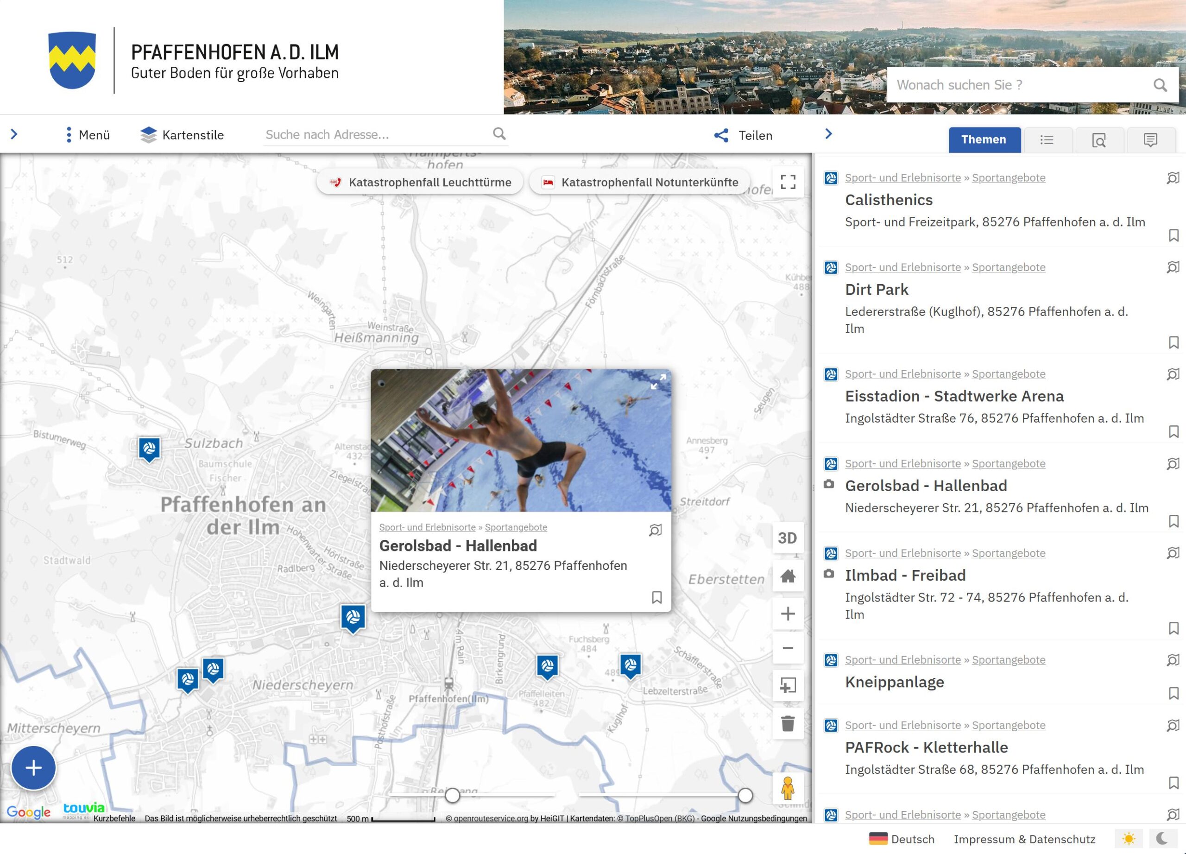Screen dimensions: 1186x854
Task: Click round blue plus button on map
Action: tap(33, 768)
